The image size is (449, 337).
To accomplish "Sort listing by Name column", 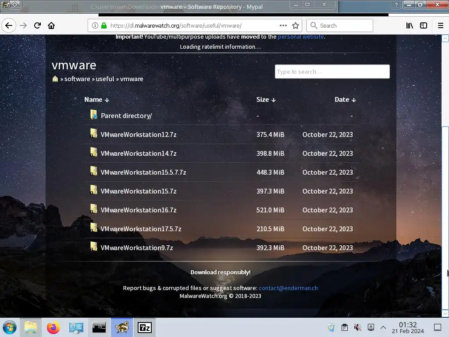I will click(x=96, y=100).
